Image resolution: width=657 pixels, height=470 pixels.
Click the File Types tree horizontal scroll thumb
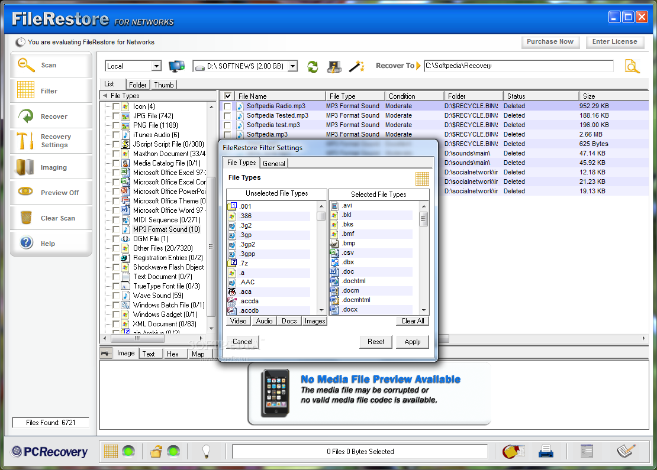click(137, 338)
